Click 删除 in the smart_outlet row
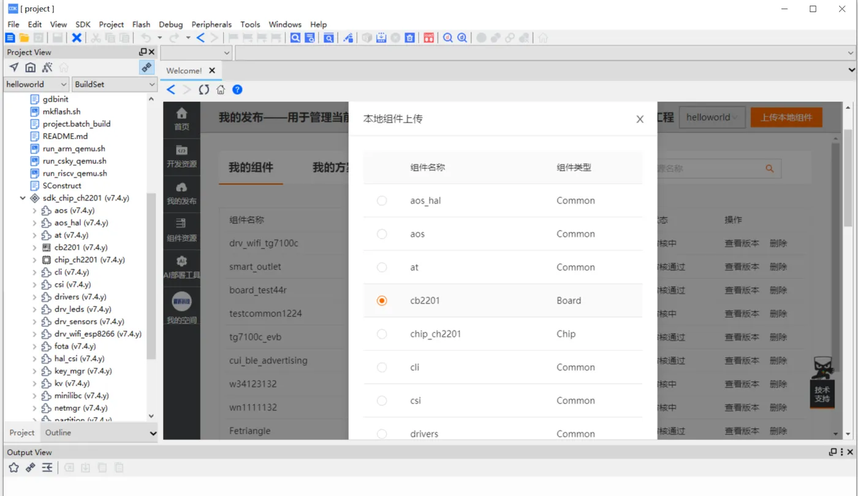This screenshot has height=496, width=858. coord(778,267)
